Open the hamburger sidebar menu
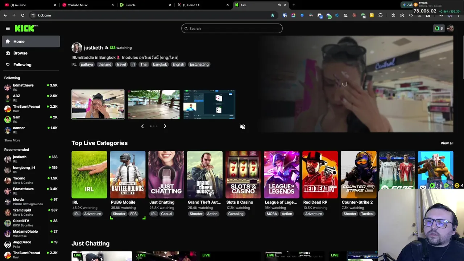This screenshot has width=464, height=261. pos(8,28)
